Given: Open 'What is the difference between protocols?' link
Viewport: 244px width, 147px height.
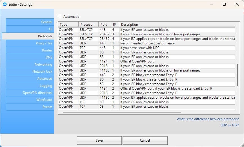Looking at the screenshot, I should tap(208, 119).
